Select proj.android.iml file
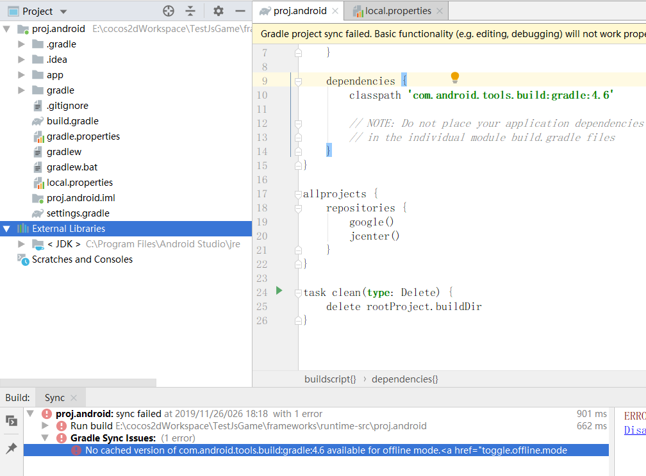The width and height of the screenshot is (646, 476). coord(81,198)
